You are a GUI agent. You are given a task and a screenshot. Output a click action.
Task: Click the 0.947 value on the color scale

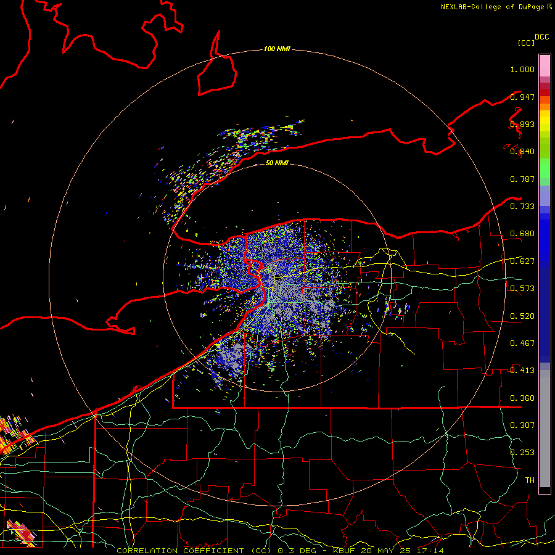tap(522, 97)
